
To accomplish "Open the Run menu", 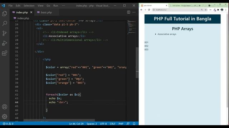I will (x=56, y=6).
